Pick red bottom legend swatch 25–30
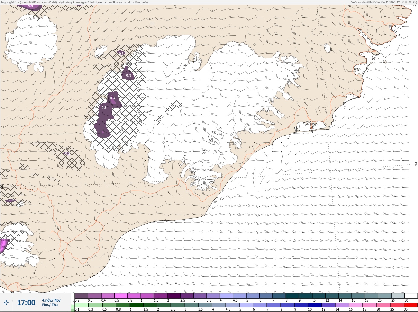The width and height of the screenshot is (418, 312). tap(411, 305)
